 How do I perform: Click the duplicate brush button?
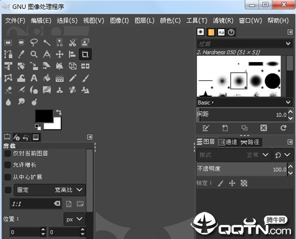(244, 128)
